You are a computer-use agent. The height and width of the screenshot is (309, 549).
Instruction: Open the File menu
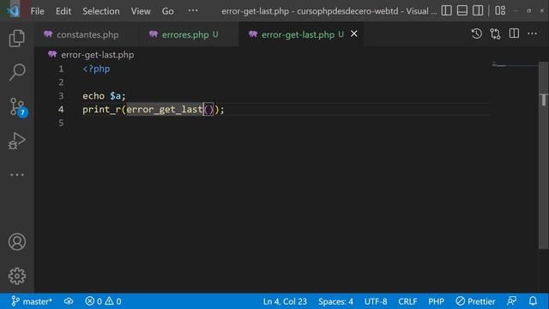[37, 11]
